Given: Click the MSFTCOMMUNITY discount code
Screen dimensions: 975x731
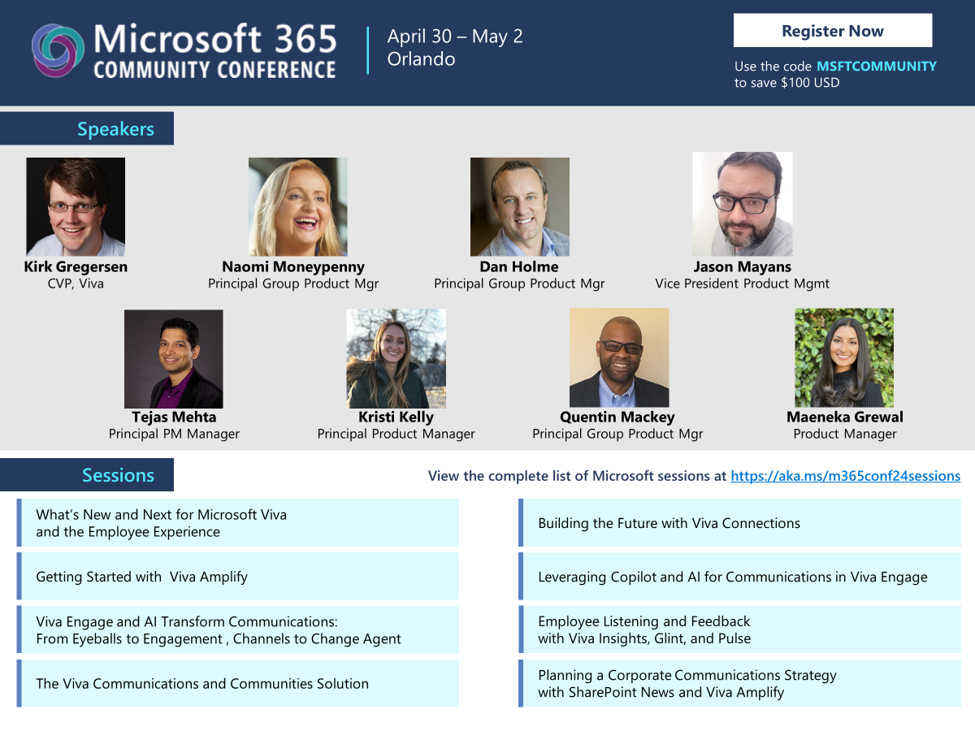Looking at the screenshot, I should coord(877,66).
